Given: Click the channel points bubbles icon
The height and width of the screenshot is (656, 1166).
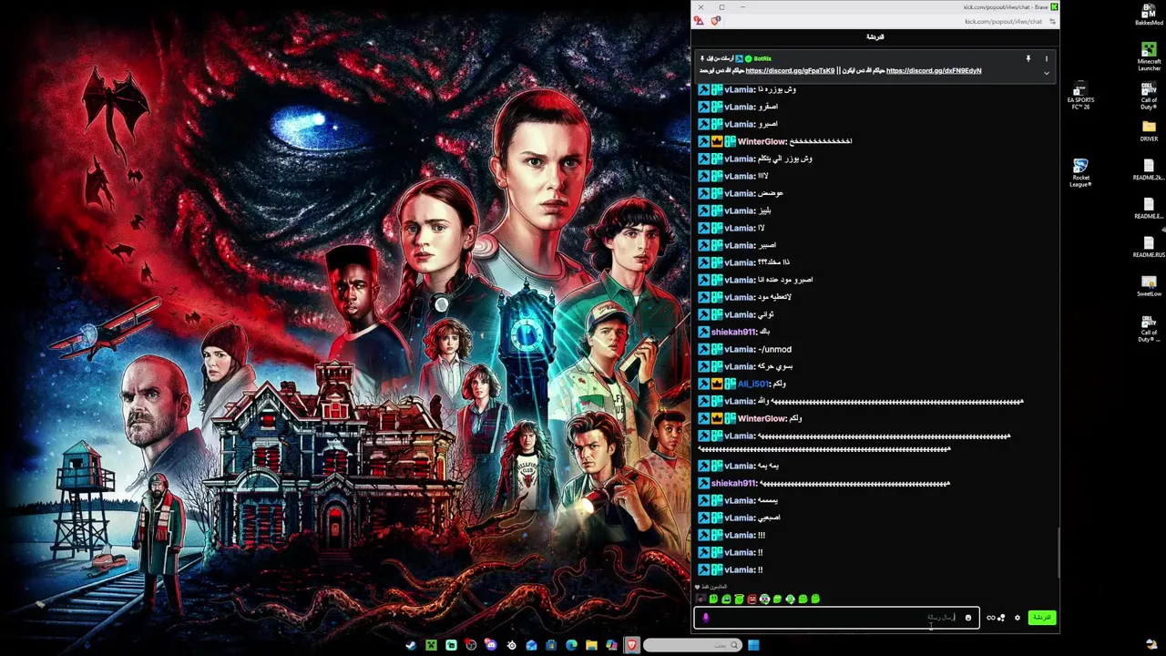Looking at the screenshot, I should tap(1001, 618).
